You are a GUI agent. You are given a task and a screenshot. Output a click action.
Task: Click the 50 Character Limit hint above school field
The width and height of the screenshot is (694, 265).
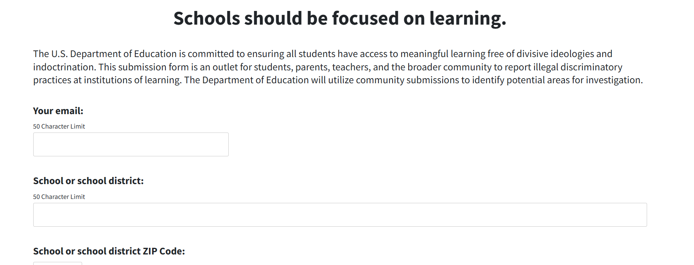tap(59, 197)
